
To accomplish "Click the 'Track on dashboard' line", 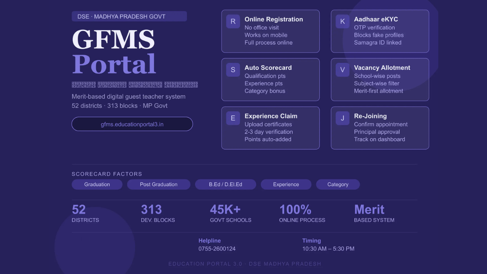I will (x=379, y=139).
